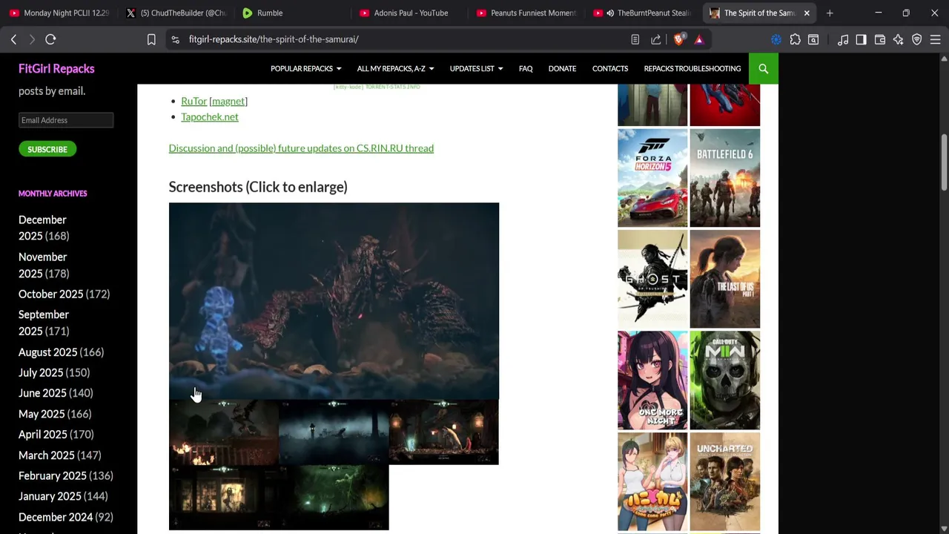This screenshot has width=949, height=534.
Task: Bookmark this page
Action: click(151, 39)
